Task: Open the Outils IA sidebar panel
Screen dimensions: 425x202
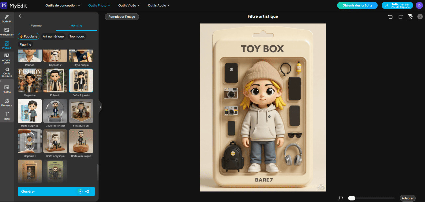Action: pos(7,19)
